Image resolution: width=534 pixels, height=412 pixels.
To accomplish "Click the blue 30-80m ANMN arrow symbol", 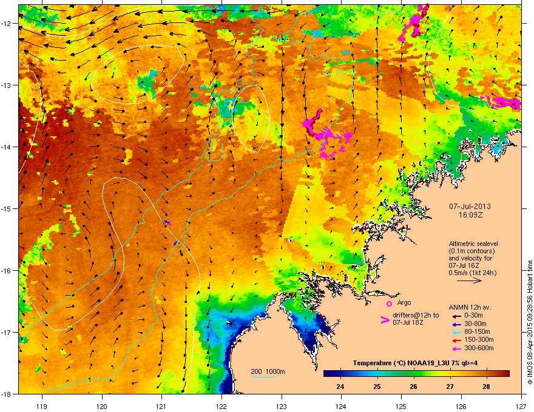I will 457,324.
